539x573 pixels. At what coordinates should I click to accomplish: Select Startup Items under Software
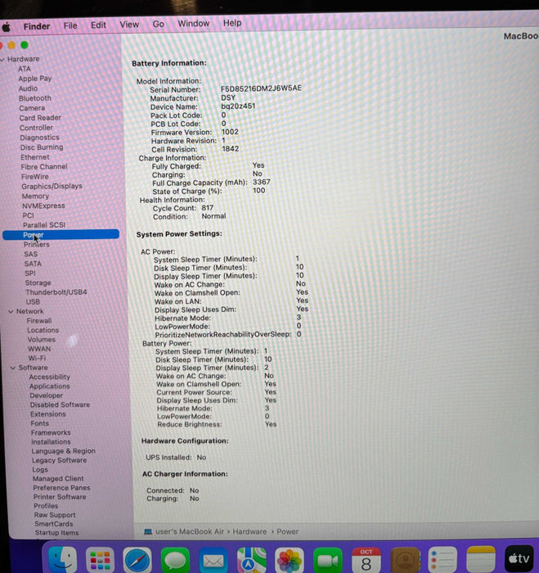click(x=57, y=533)
